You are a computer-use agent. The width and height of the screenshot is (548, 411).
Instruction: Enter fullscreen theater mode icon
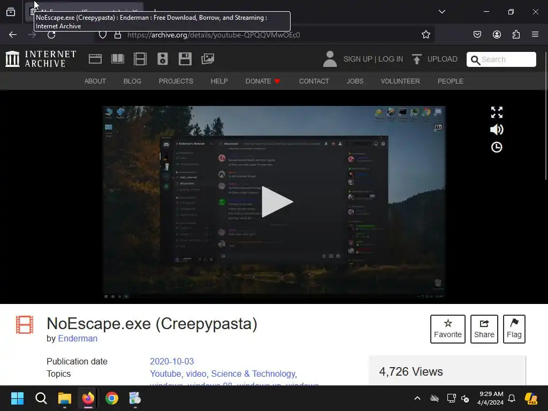tap(497, 112)
